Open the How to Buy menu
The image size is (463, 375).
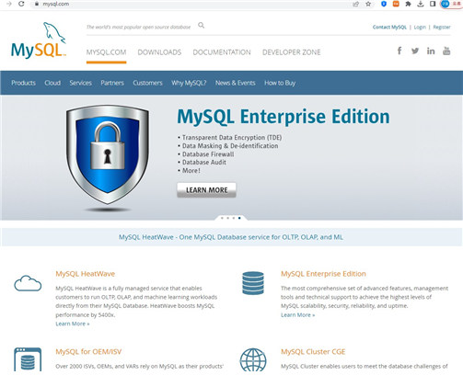pyautogui.click(x=280, y=83)
